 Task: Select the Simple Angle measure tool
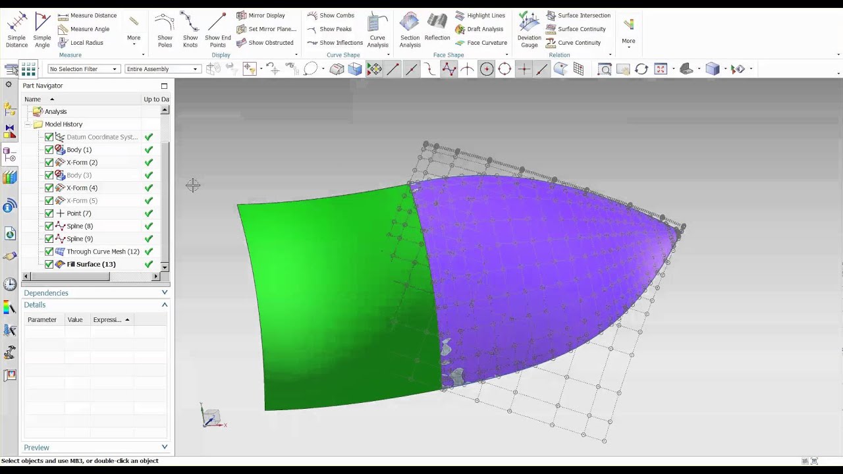(x=42, y=30)
